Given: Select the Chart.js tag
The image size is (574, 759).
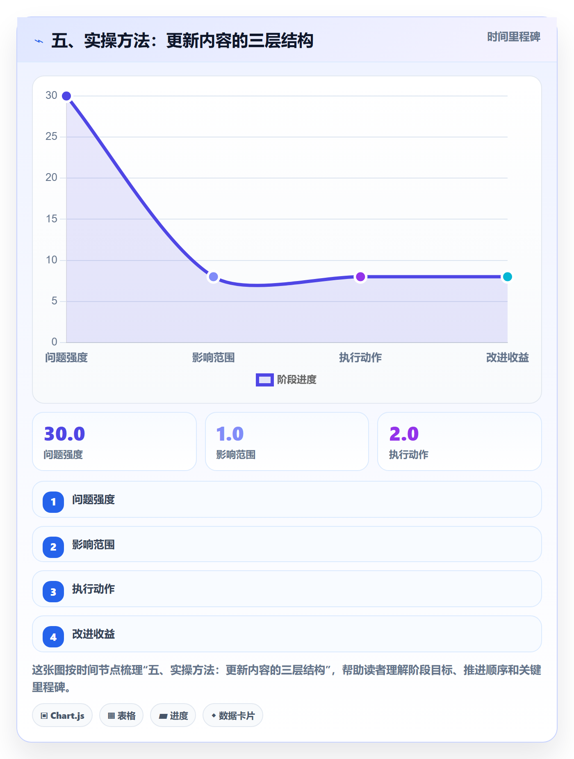Looking at the screenshot, I should pos(62,715).
